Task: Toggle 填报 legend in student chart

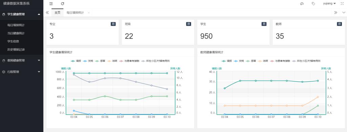Action: coord(76,61)
